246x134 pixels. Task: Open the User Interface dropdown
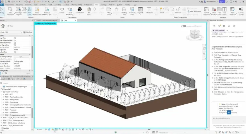click(x=233, y=11)
